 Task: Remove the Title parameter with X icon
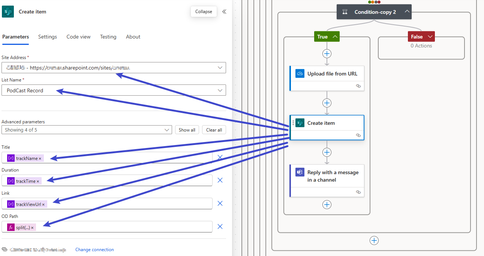click(220, 157)
